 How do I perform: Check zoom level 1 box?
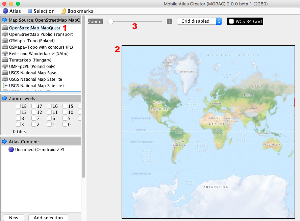(x=49, y=124)
